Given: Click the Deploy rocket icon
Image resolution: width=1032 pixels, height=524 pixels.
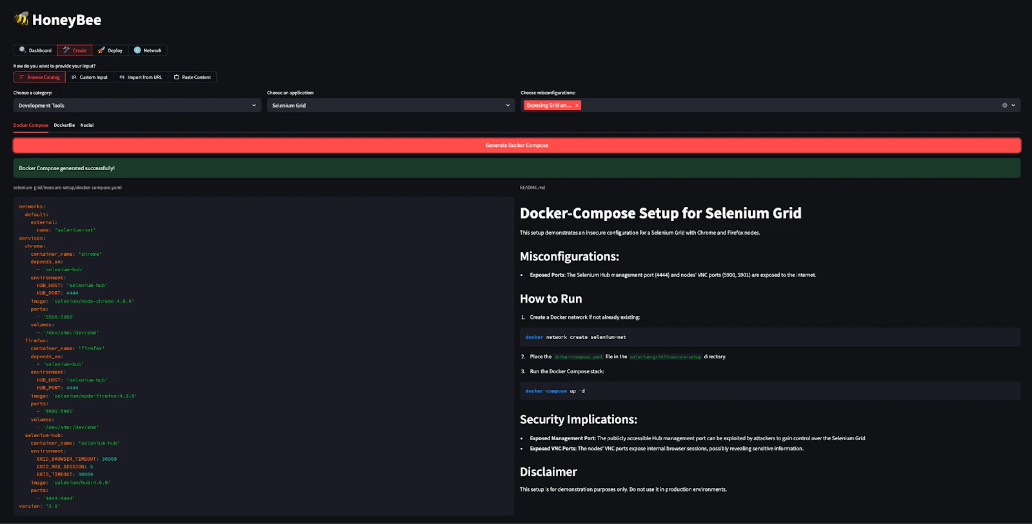Looking at the screenshot, I should pos(101,50).
